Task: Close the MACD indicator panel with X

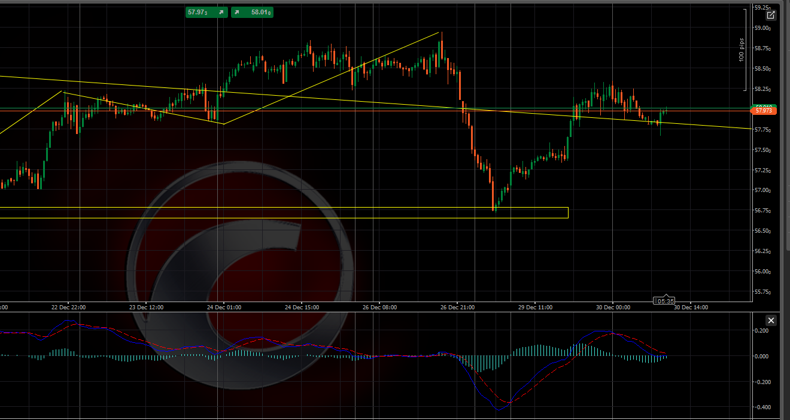Action: pyautogui.click(x=771, y=321)
